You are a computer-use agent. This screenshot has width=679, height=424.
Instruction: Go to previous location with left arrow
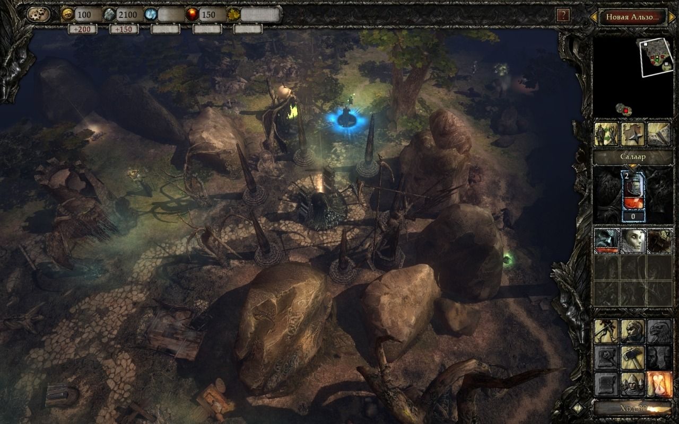pyautogui.click(x=594, y=17)
